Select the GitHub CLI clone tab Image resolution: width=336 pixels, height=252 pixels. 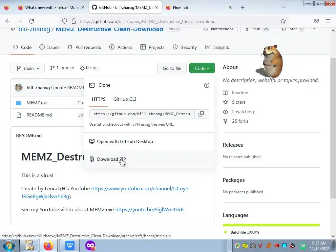point(125,99)
